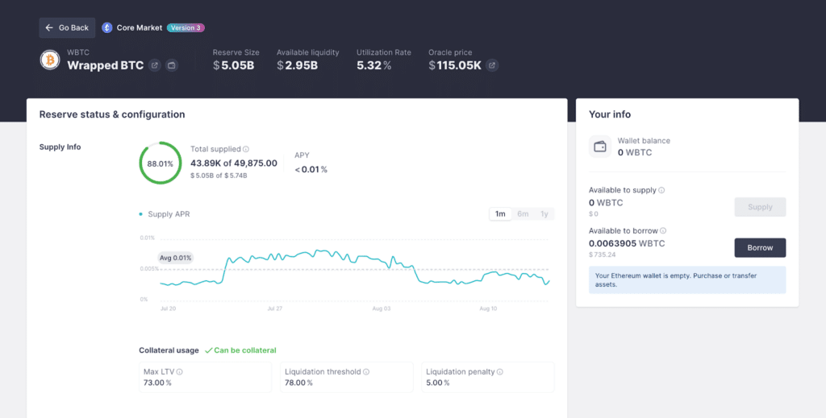The height and width of the screenshot is (418, 826).
Task: Click the 43.89K of 49,875.00 supplied text
Action: (x=234, y=163)
